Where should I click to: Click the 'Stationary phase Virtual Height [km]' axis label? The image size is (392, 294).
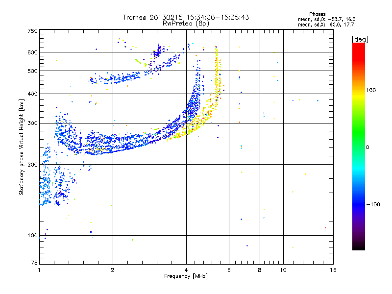[21, 147]
